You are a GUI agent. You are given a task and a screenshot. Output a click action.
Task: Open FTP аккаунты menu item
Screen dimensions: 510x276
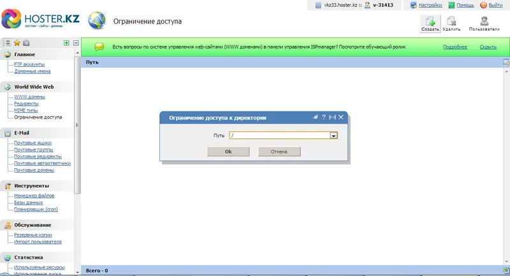click(x=29, y=64)
